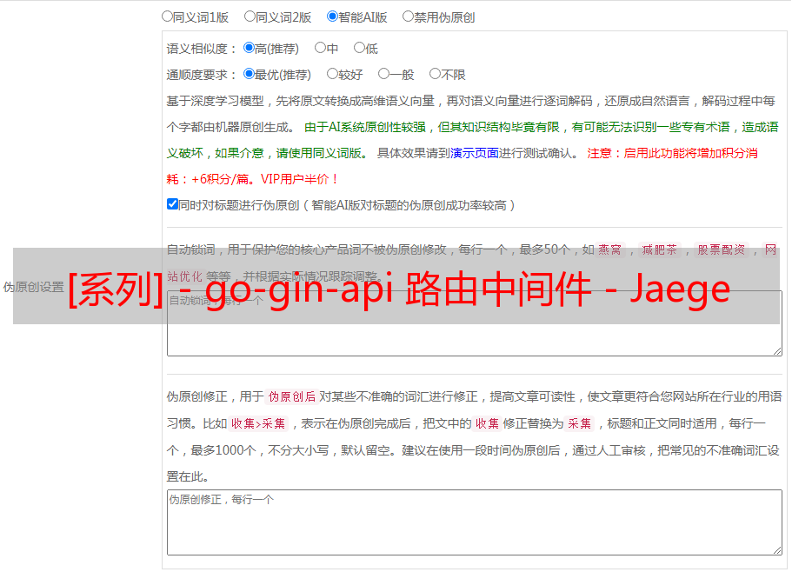Choose 一般 for 通顺度要求

[x=383, y=74]
